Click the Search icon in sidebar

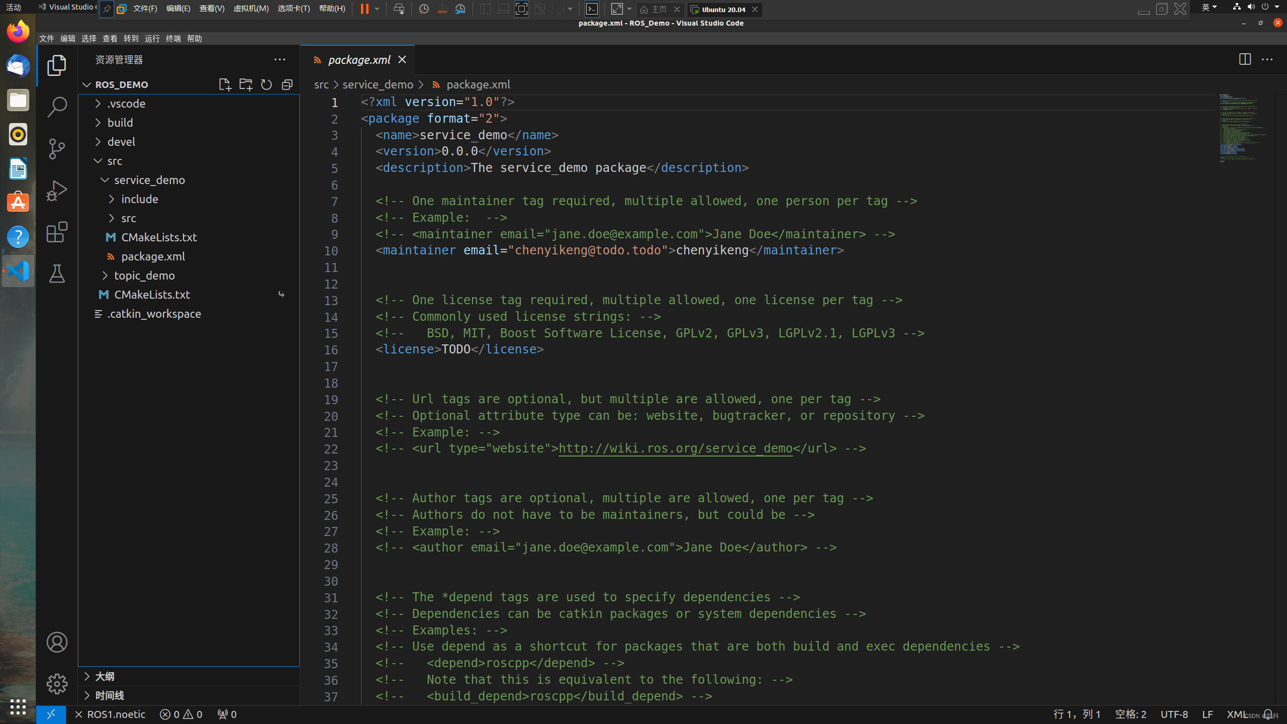click(x=56, y=106)
